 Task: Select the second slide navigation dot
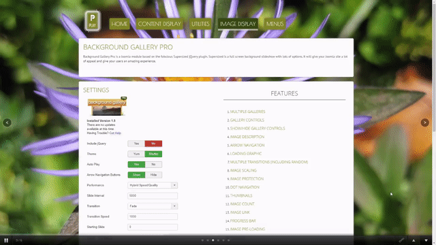tap(208, 240)
